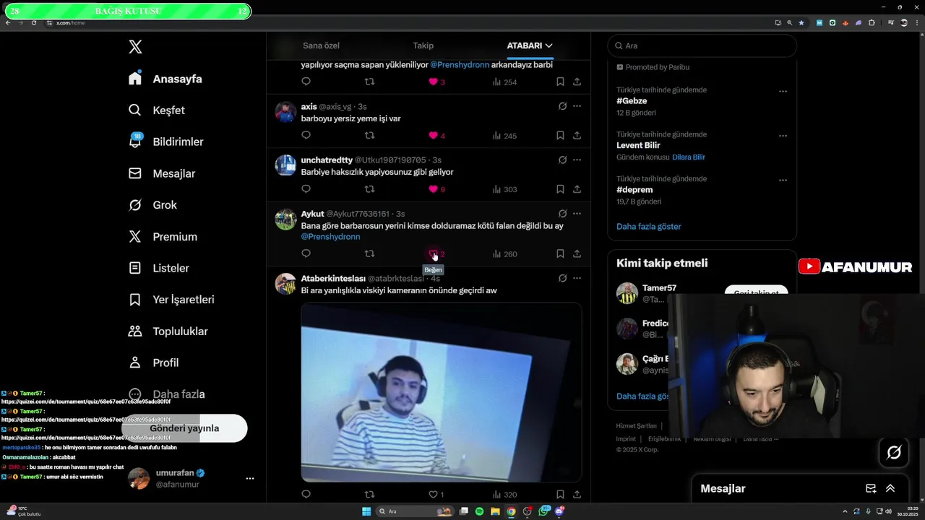This screenshot has width=925, height=520.
Task: Open Discord from taskbar
Action: tap(559, 511)
